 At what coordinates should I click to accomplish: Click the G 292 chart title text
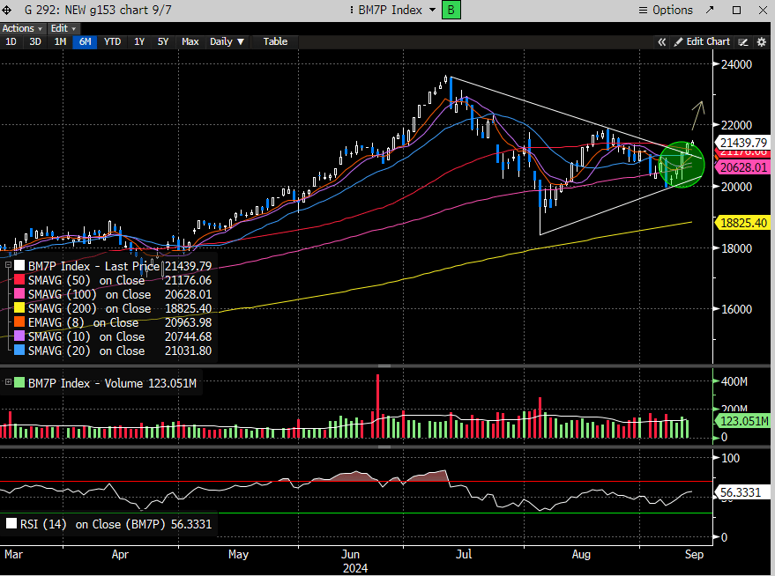pos(98,10)
